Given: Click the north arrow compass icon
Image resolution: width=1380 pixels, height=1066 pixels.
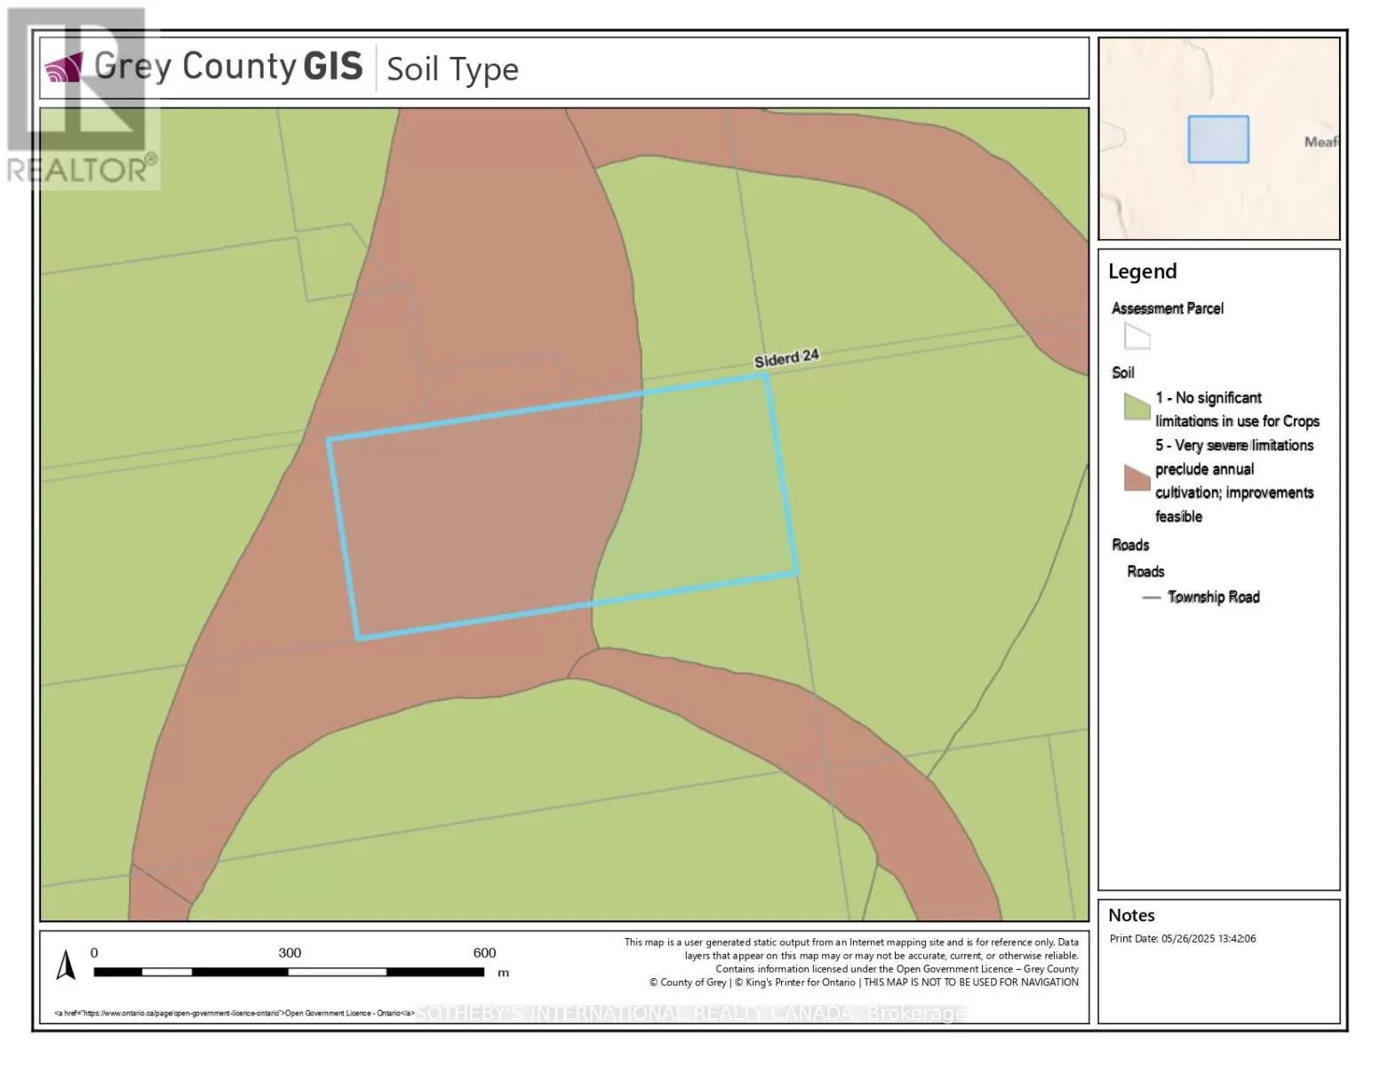Looking at the screenshot, I should pyautogui.click(x=66, y=966).
